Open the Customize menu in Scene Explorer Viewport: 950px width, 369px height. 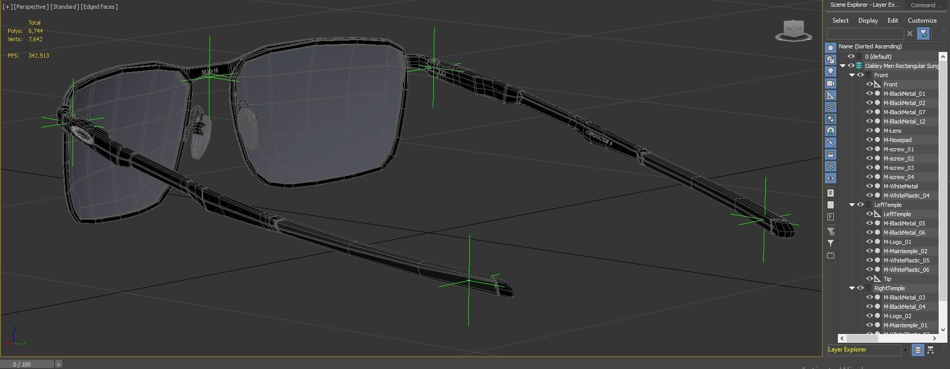click(x=922, y=21)
